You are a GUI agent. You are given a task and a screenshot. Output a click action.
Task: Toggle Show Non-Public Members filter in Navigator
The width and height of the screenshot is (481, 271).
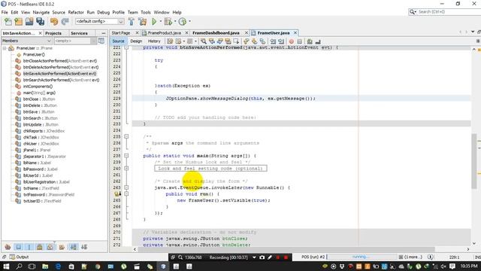pyautogui.click(x=40, y=247)
